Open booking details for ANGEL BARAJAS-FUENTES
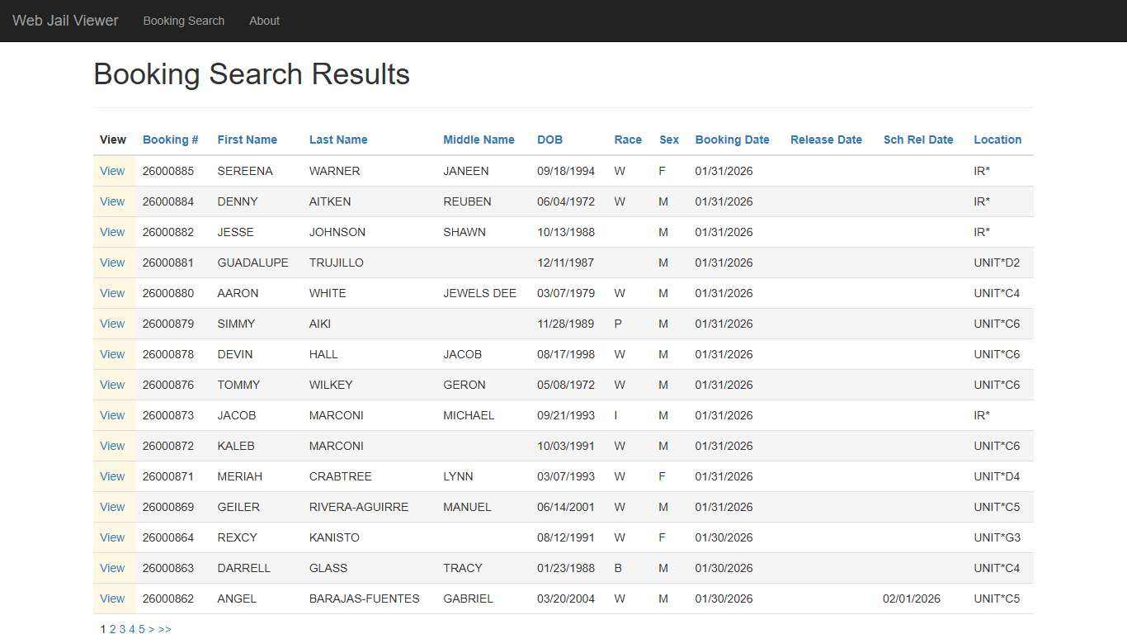This screenshot has width=1127, height=634. tap(112, 599)
